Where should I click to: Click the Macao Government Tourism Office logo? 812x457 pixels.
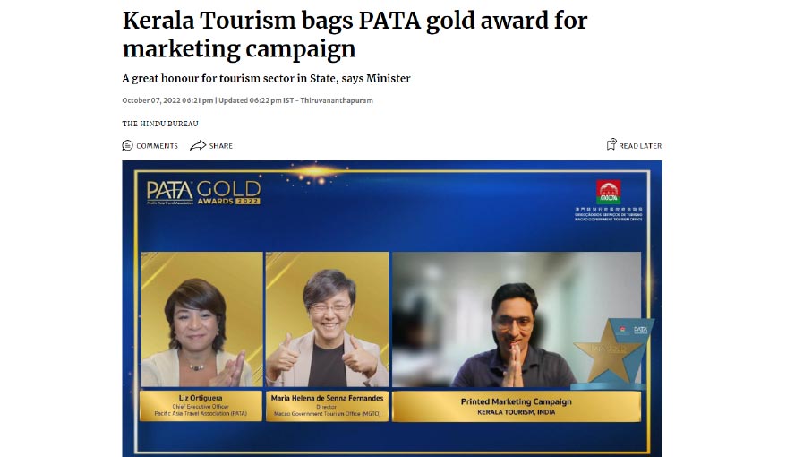[x=609, y=201]
